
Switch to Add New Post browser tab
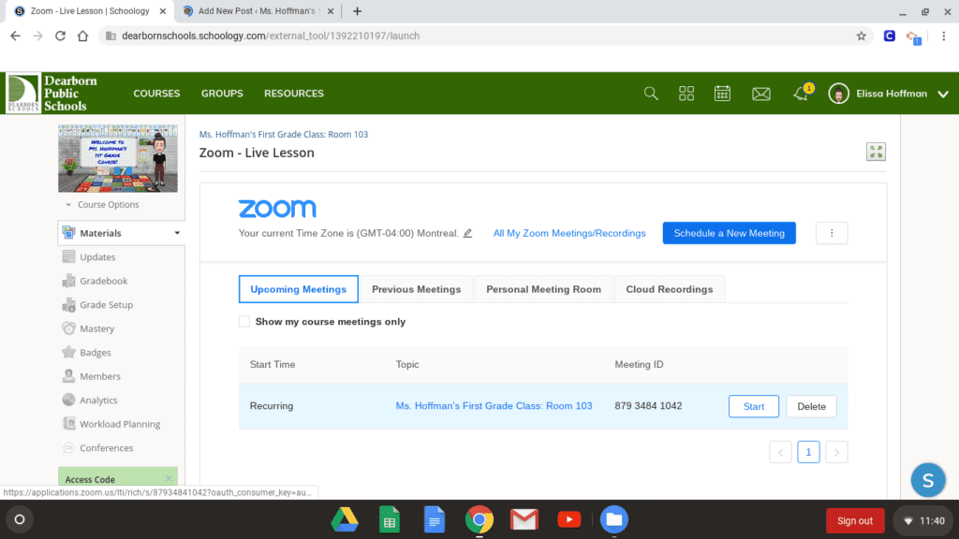257,11
